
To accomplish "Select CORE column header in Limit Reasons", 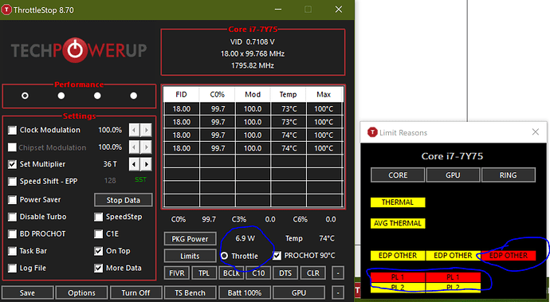I will point(398,175).
